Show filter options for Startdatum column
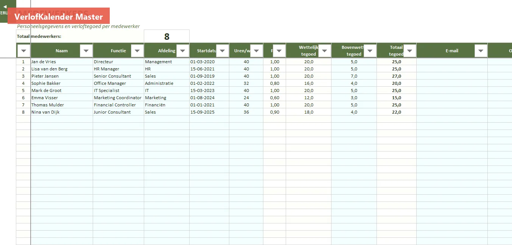The image size is (512, 245). point(223,50)
